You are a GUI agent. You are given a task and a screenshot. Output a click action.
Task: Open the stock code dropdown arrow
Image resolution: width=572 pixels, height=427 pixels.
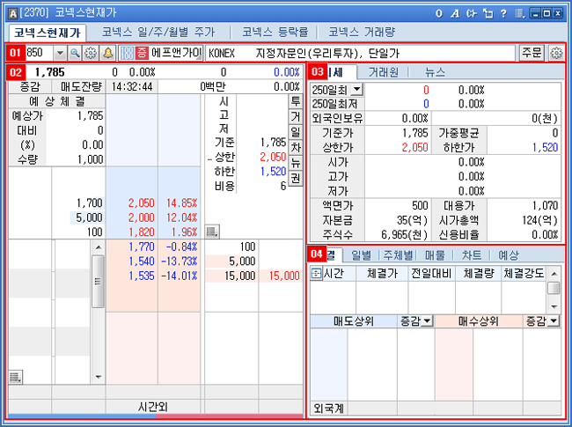[x=60, y=53]
